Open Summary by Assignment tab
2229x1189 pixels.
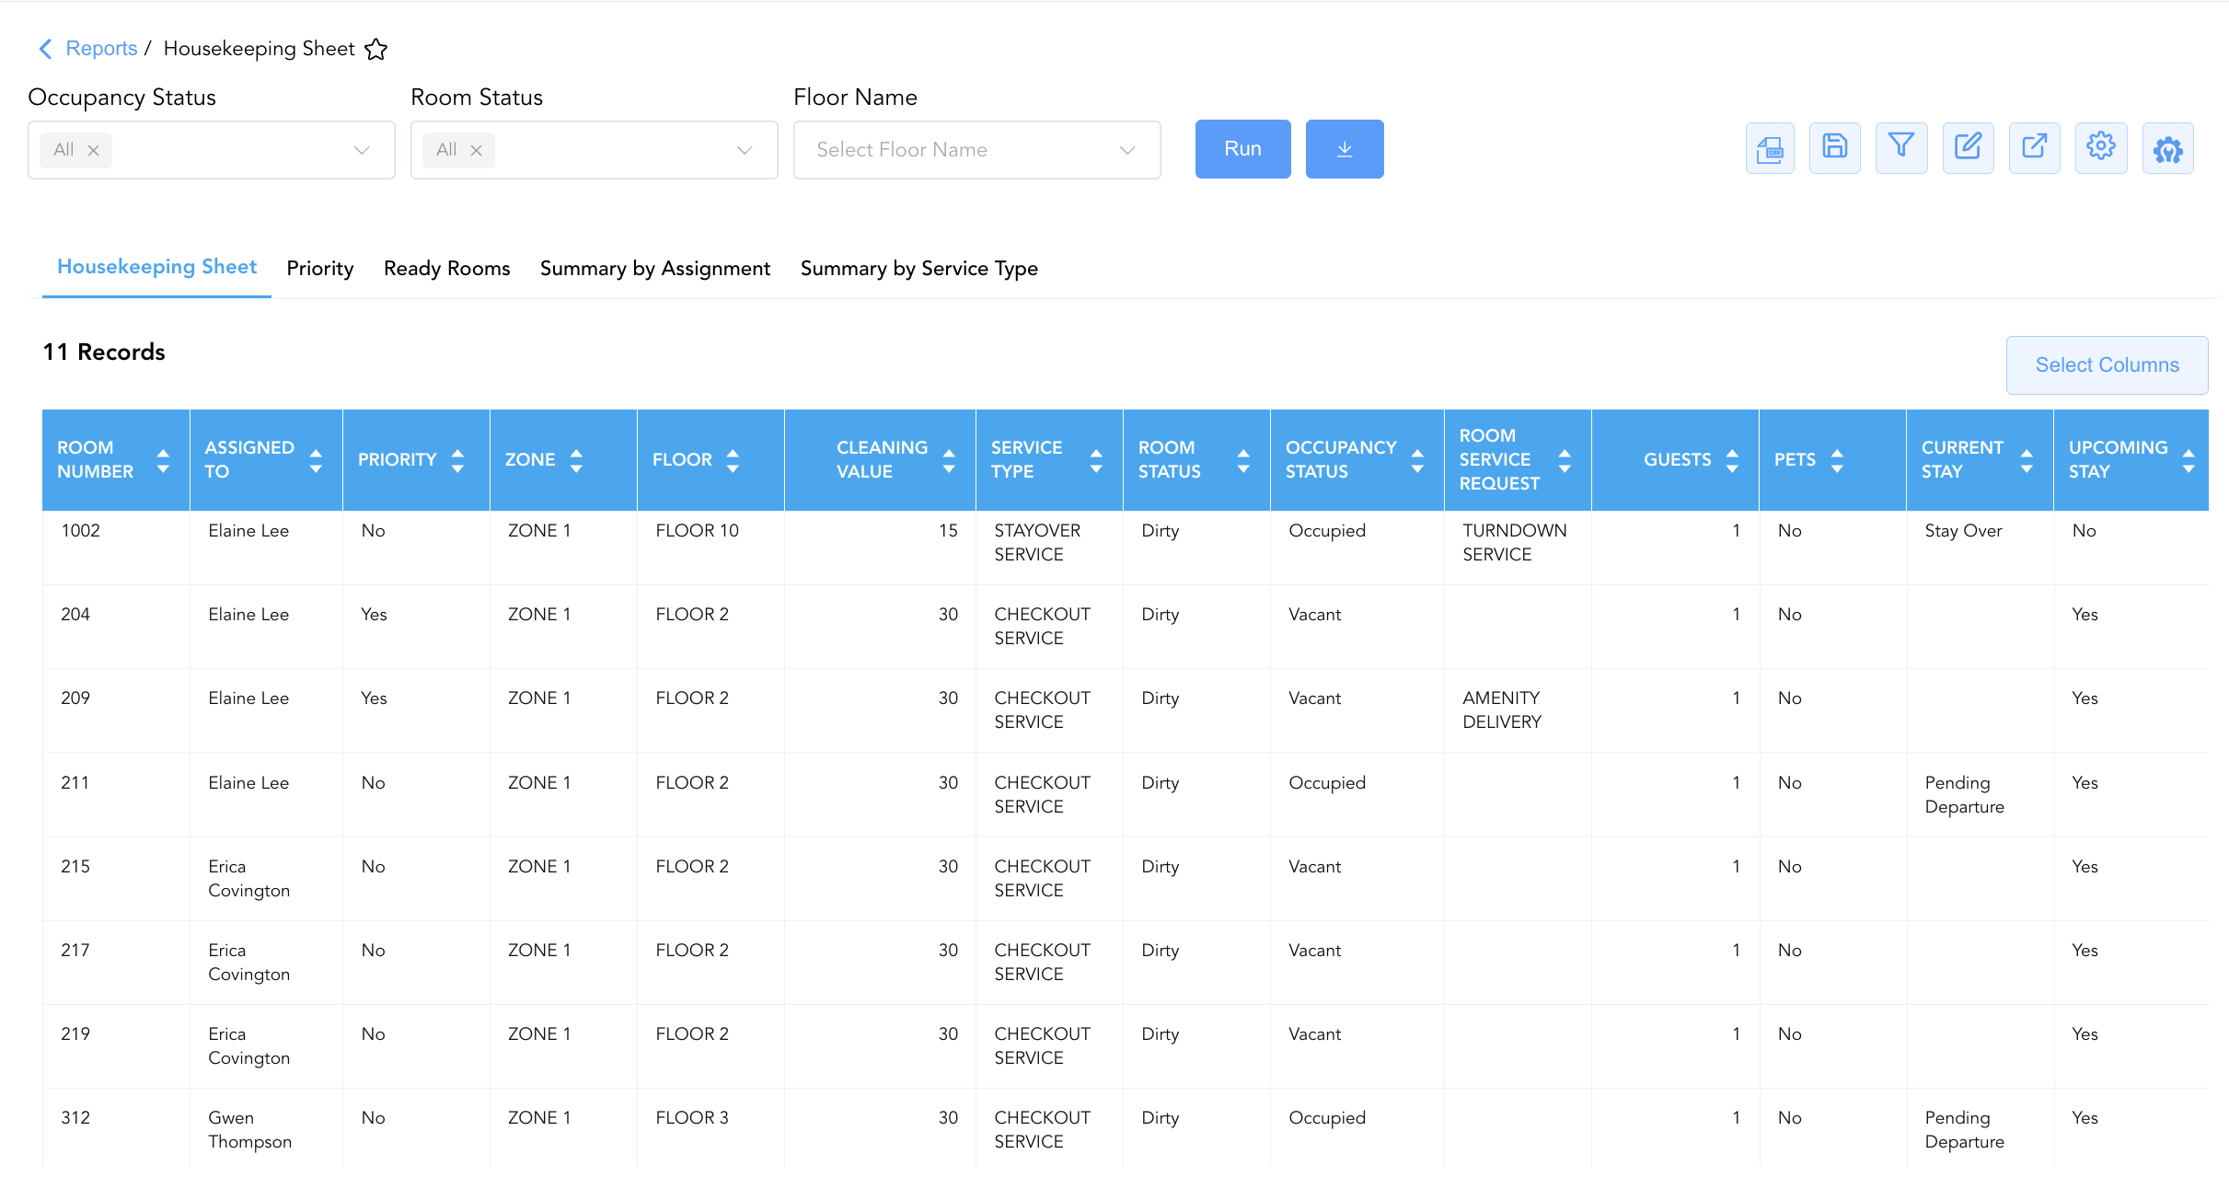click(655, 268)
